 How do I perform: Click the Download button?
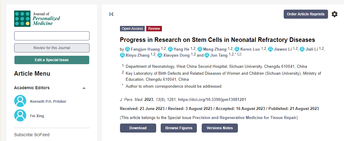pyautogui.click(x=138, y=128)
